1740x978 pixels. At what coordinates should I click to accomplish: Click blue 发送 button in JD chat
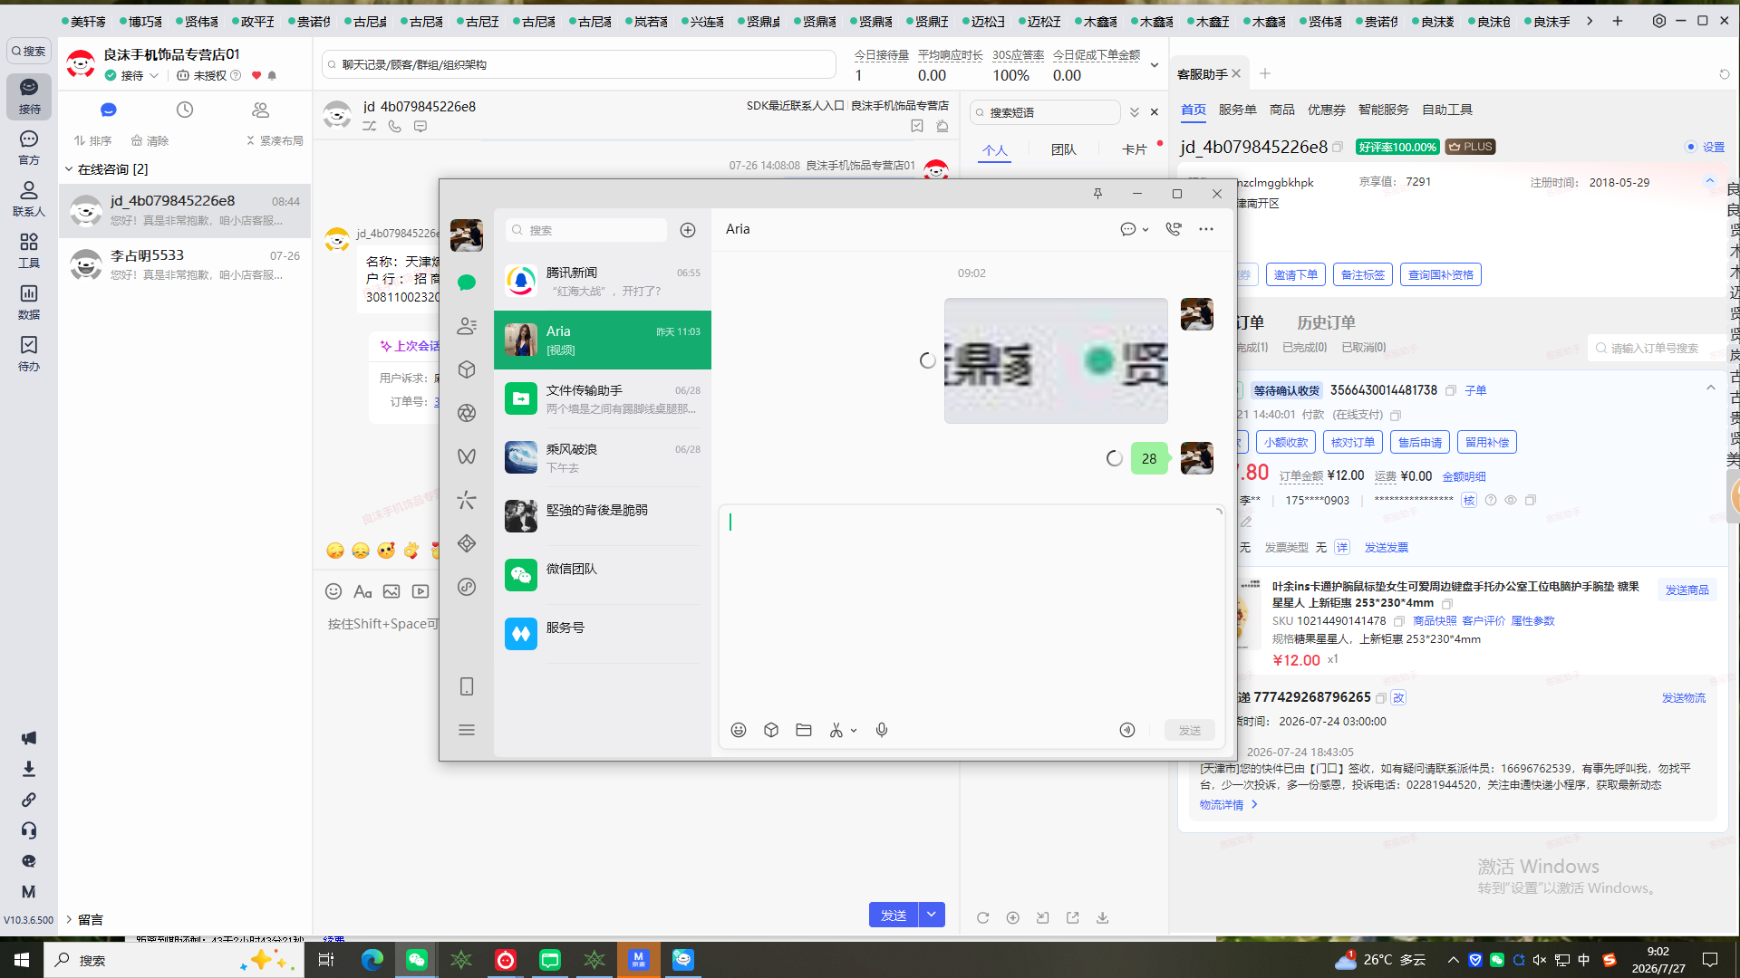click(x=894, y=915)
